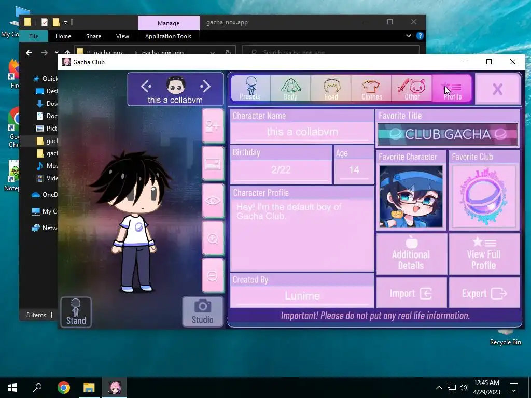Open Quick Access toolbar customize dropdown
This screenshot has width=531, height=398.
[x=66, y=23]
